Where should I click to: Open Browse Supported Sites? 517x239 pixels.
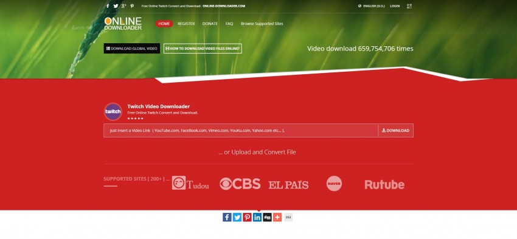(x=262, y=24)
